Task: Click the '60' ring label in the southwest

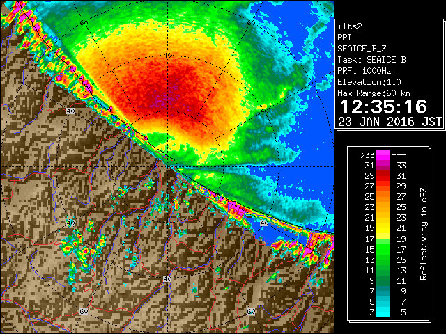Action: click(84, 312)
